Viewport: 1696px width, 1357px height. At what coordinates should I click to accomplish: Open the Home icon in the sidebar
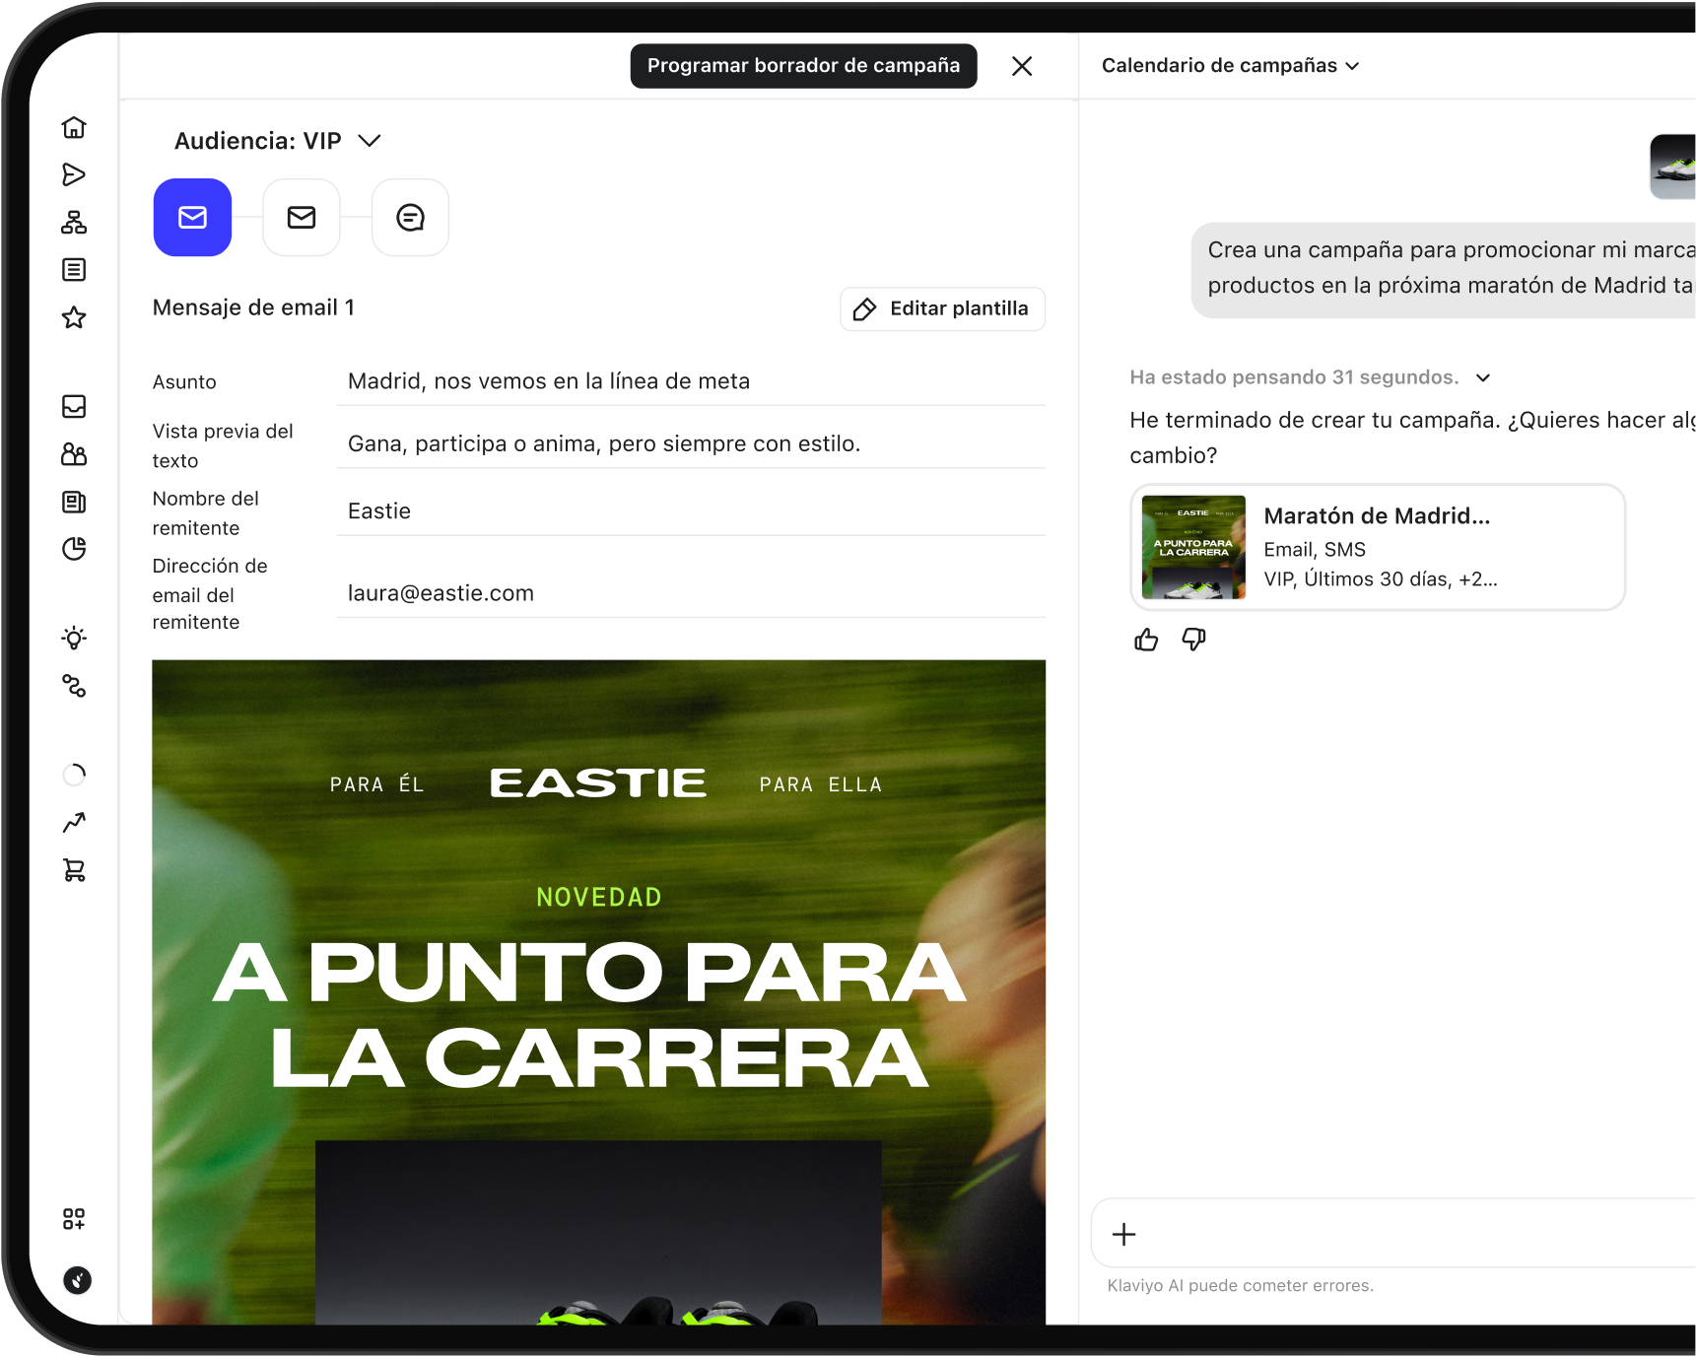coord(74,127)
